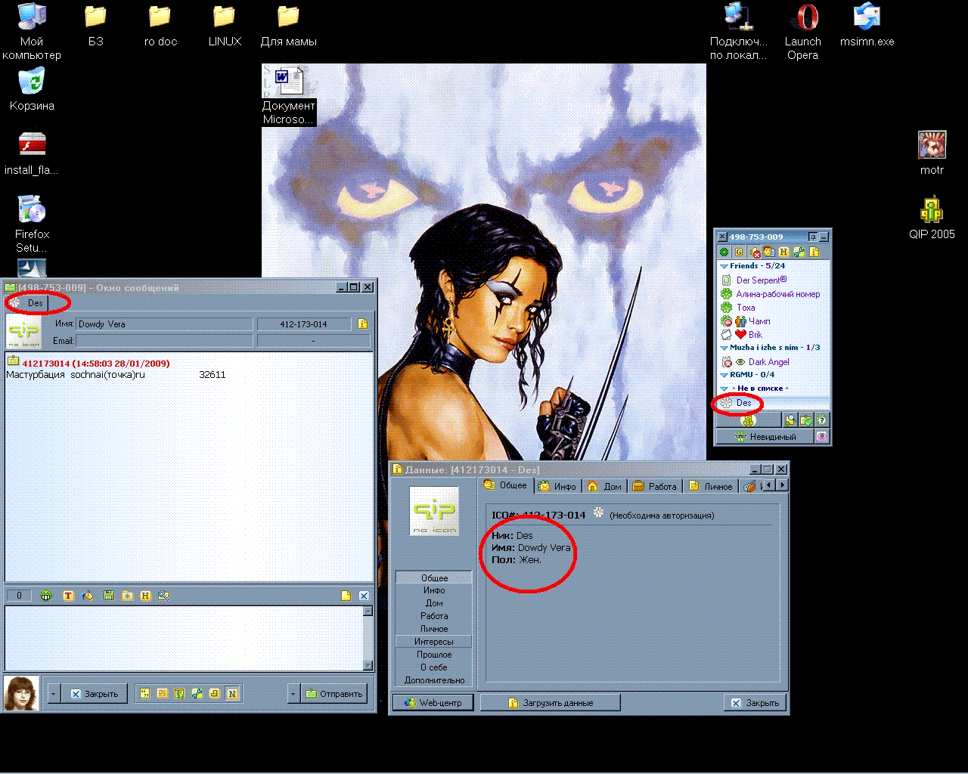The width and height of the screenshot is (968, 774).
Task: Click the H history icon in contact list toolbar
Action: point(784,252)
